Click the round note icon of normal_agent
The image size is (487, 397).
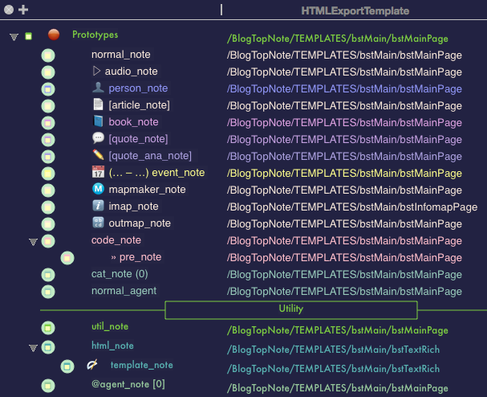tap(48, 292)
